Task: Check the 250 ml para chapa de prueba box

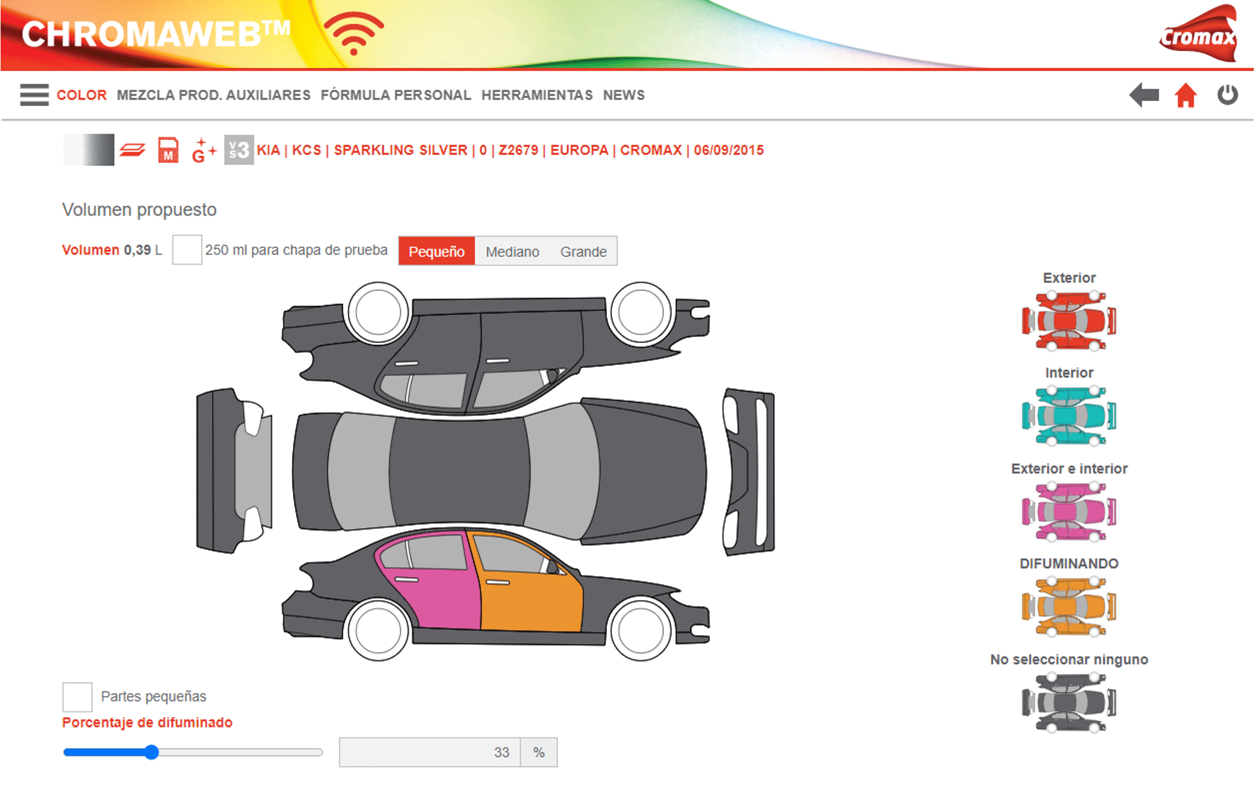Action: coord(187,250)
